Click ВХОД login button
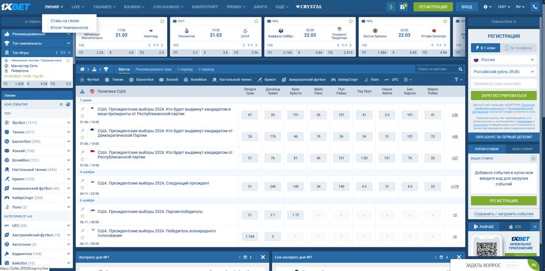 (x=467, y=6)
